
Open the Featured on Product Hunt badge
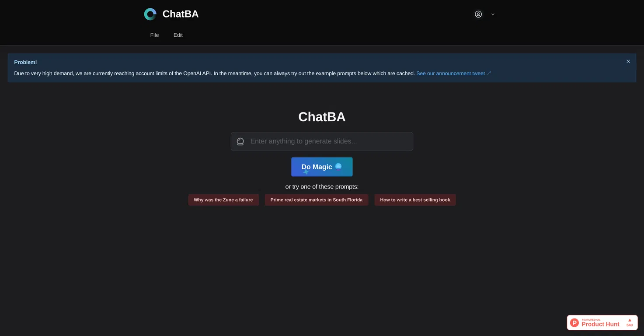coord(602,323)
